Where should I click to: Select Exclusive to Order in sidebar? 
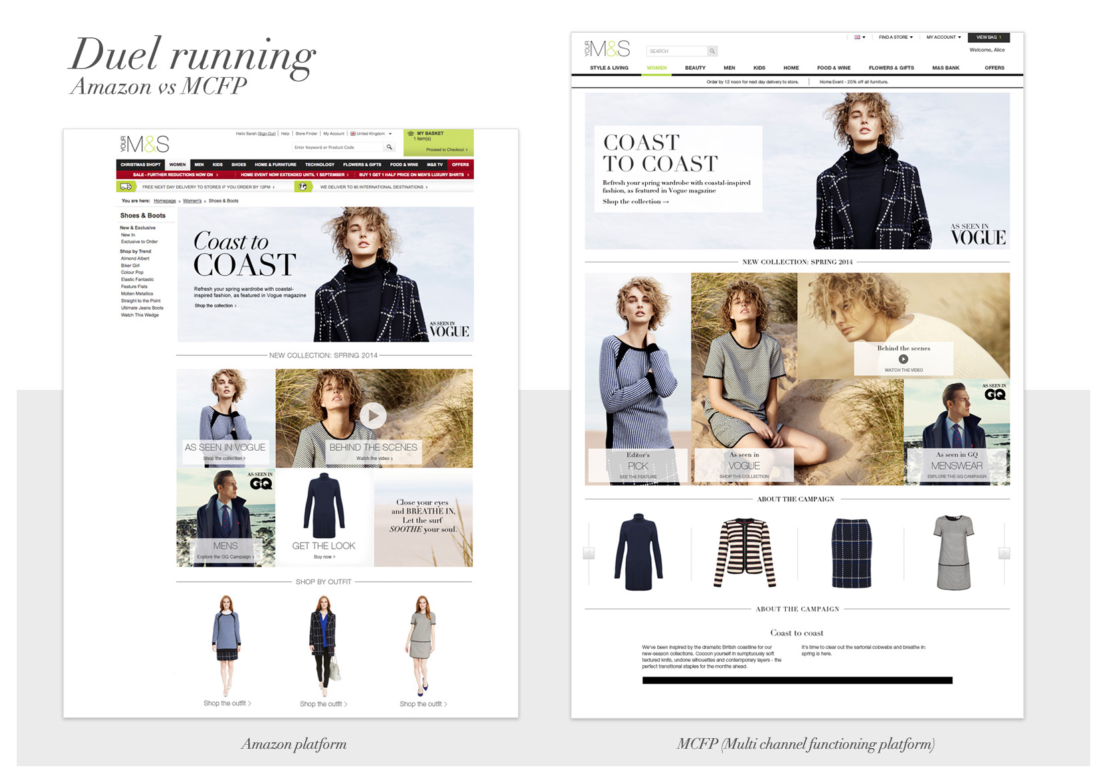(139, 242)
